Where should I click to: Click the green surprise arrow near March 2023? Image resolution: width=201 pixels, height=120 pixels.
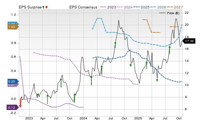click(x=38, y=95)
